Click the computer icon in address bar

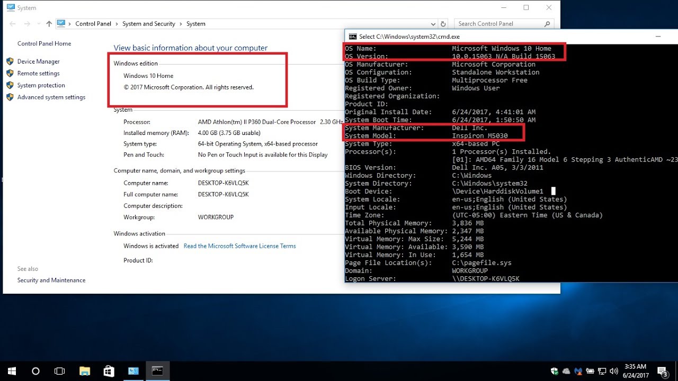pos(61,24)
